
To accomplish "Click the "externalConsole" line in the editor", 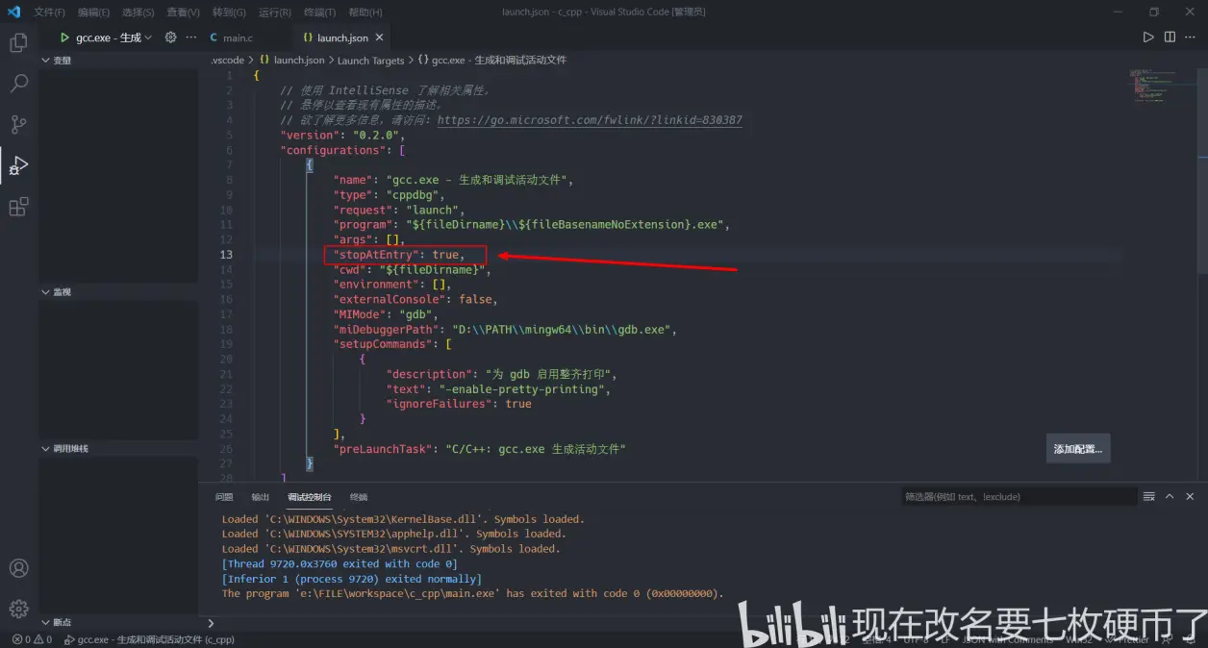I will click(415, 299).
